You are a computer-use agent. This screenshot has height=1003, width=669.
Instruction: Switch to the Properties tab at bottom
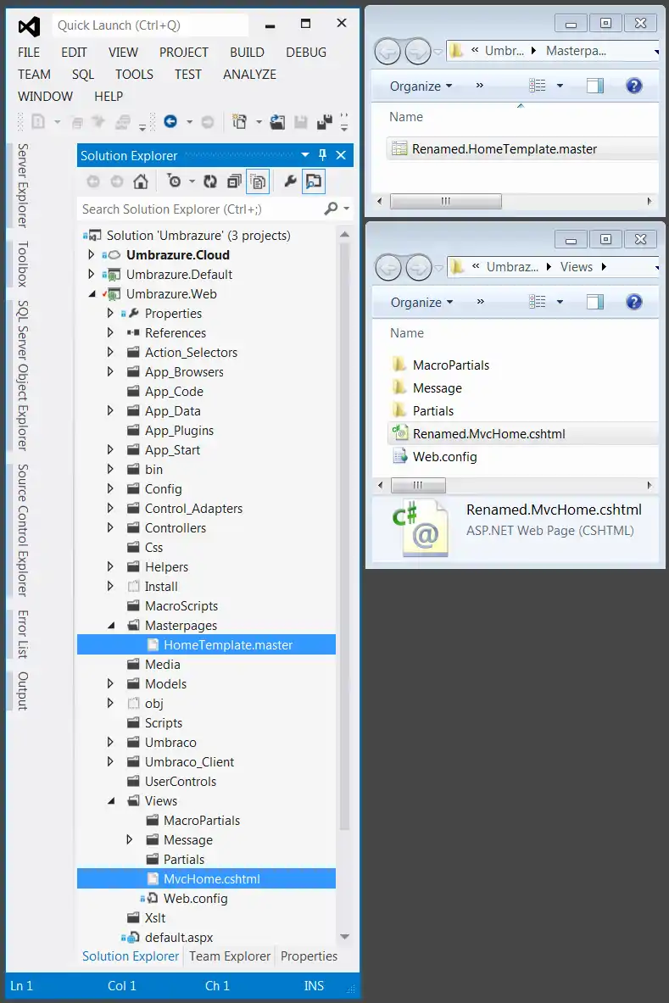coord(309,956)
